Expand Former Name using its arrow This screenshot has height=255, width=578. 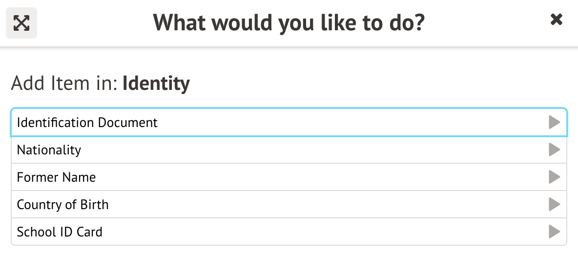(554, 177)
